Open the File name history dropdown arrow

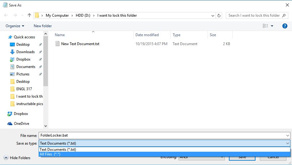click(x=288, y=136)
